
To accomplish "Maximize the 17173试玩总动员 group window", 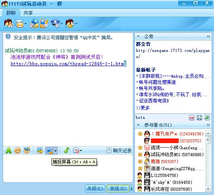I will click(x=196, y=3).
